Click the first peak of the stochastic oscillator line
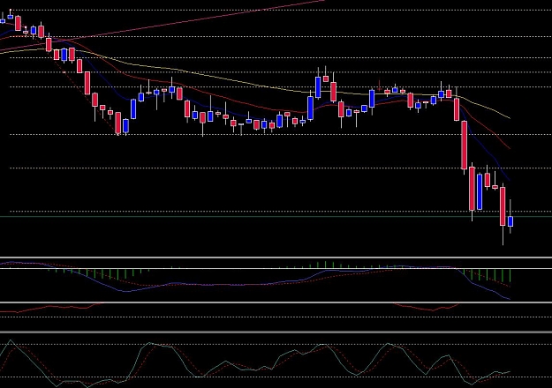 (11, 340)
